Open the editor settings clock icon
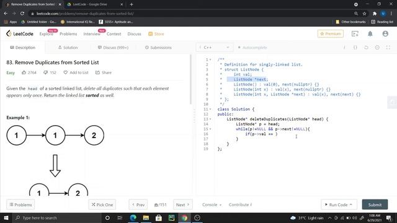397x223 pixels. pos(377,48)
